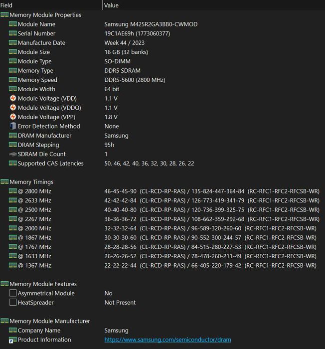
Task: Click the timings value starting 36-36-36-72
Action: pos(212,219)
